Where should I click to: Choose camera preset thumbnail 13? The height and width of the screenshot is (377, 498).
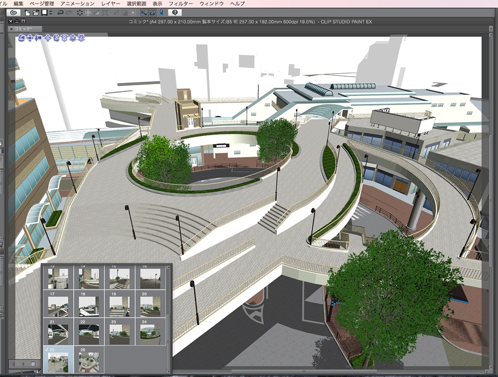tap(58, 277)
